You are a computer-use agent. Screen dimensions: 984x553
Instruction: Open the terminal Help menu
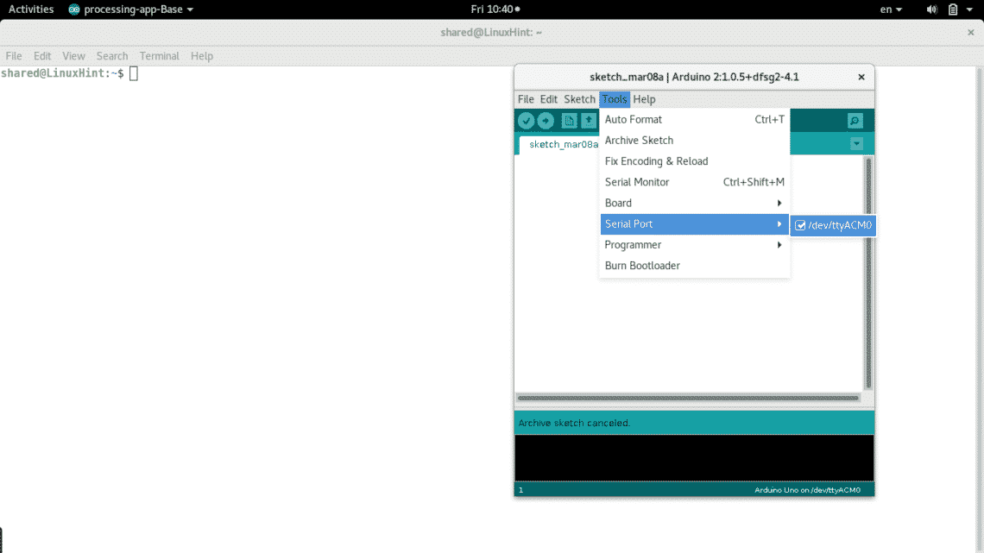(201, 56)
